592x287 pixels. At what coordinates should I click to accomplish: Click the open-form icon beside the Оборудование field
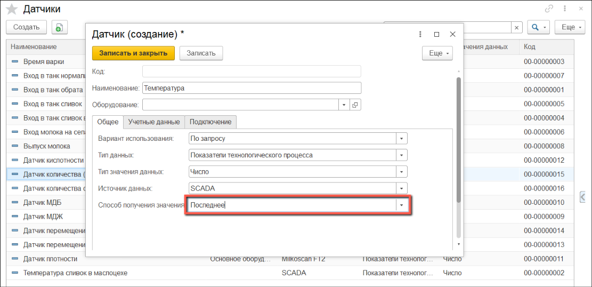click(355, 105)
